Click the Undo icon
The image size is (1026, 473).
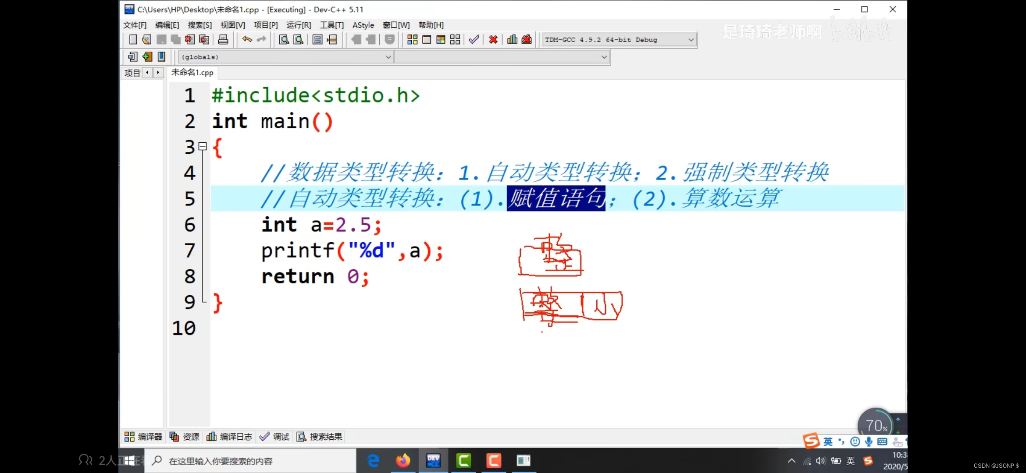247,39
